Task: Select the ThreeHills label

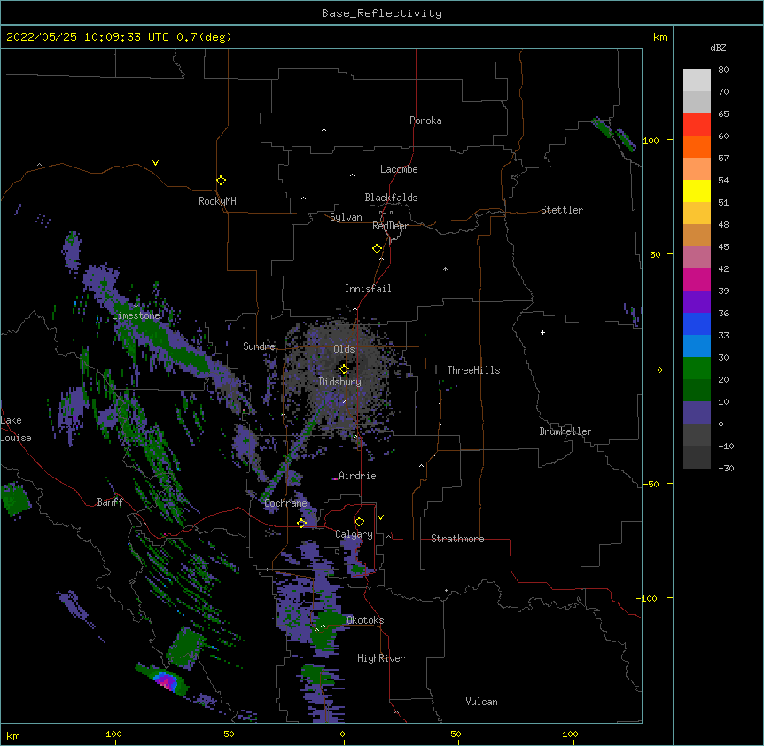Action: [473, 370]
